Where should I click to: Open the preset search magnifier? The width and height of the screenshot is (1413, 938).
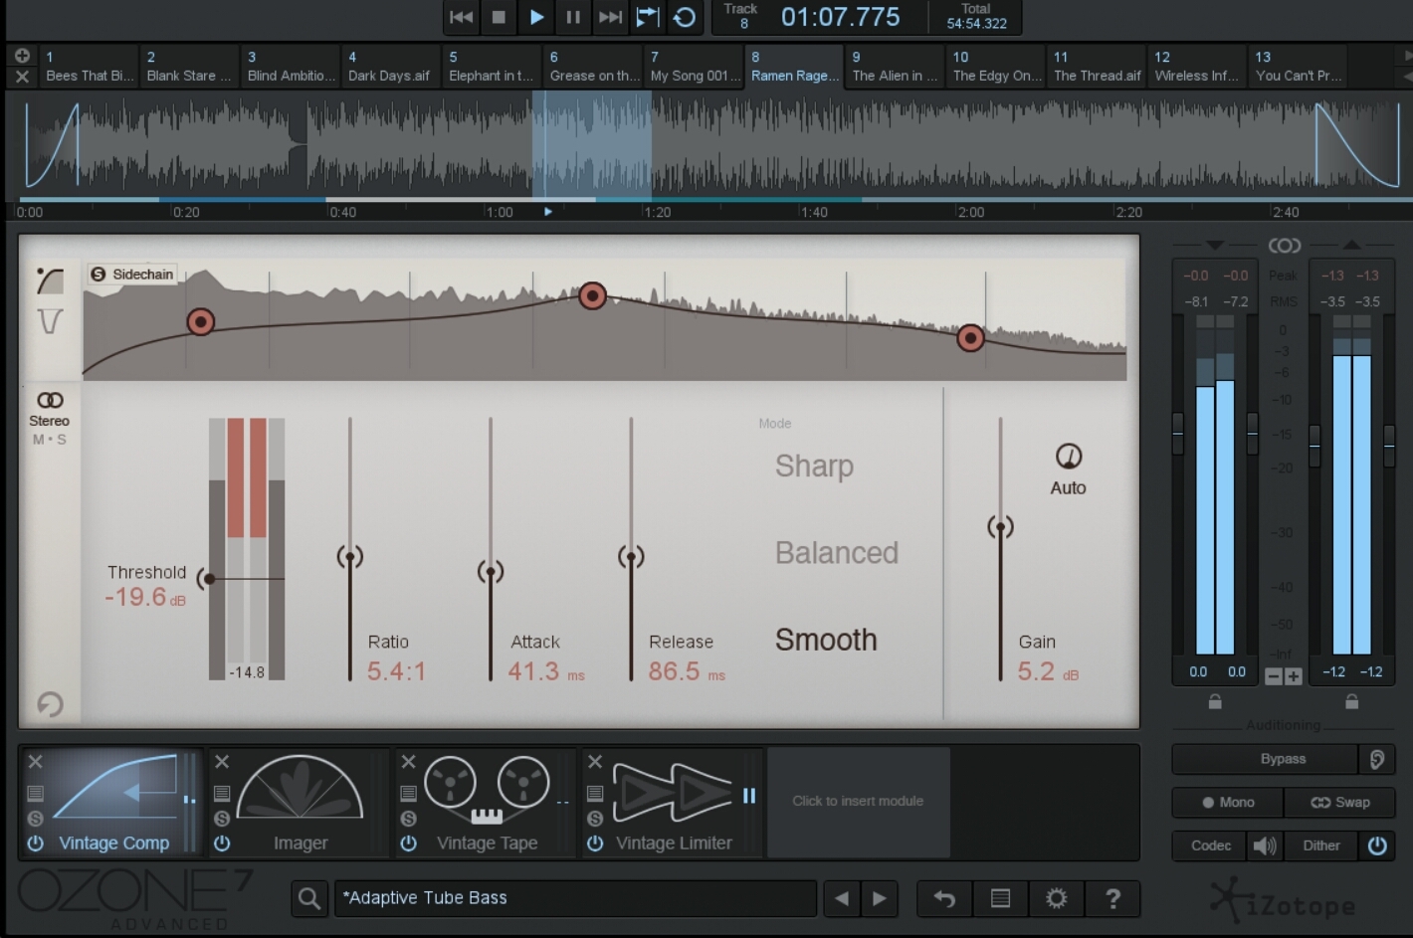309,898
